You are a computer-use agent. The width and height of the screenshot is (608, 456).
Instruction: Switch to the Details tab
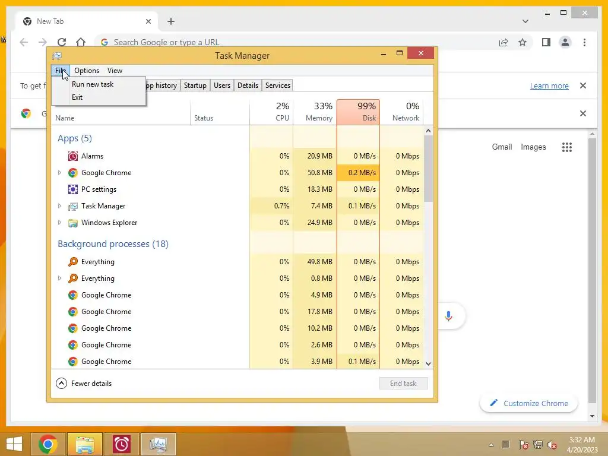point(248,85)
